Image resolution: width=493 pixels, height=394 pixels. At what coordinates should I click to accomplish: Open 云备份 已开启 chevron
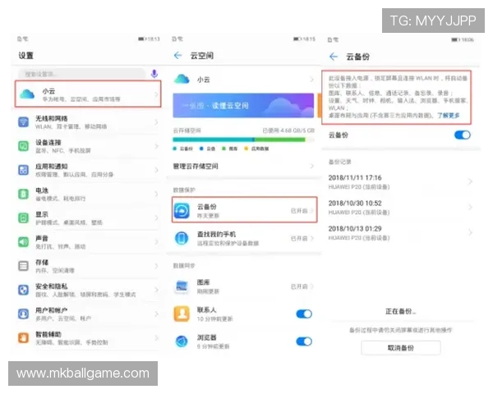point(312,211)
